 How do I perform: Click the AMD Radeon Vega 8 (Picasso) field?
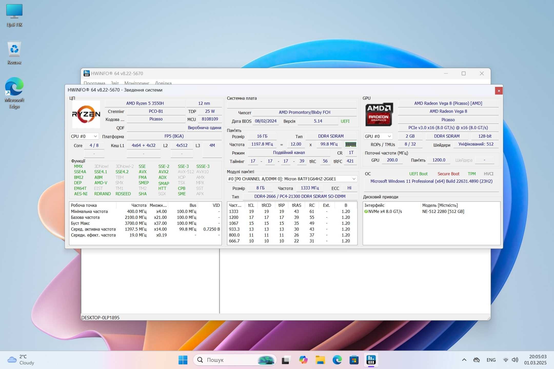point(448,103)
